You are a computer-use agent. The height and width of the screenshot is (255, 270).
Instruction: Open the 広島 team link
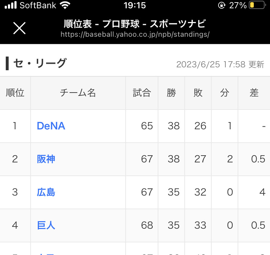pos(46,192)
